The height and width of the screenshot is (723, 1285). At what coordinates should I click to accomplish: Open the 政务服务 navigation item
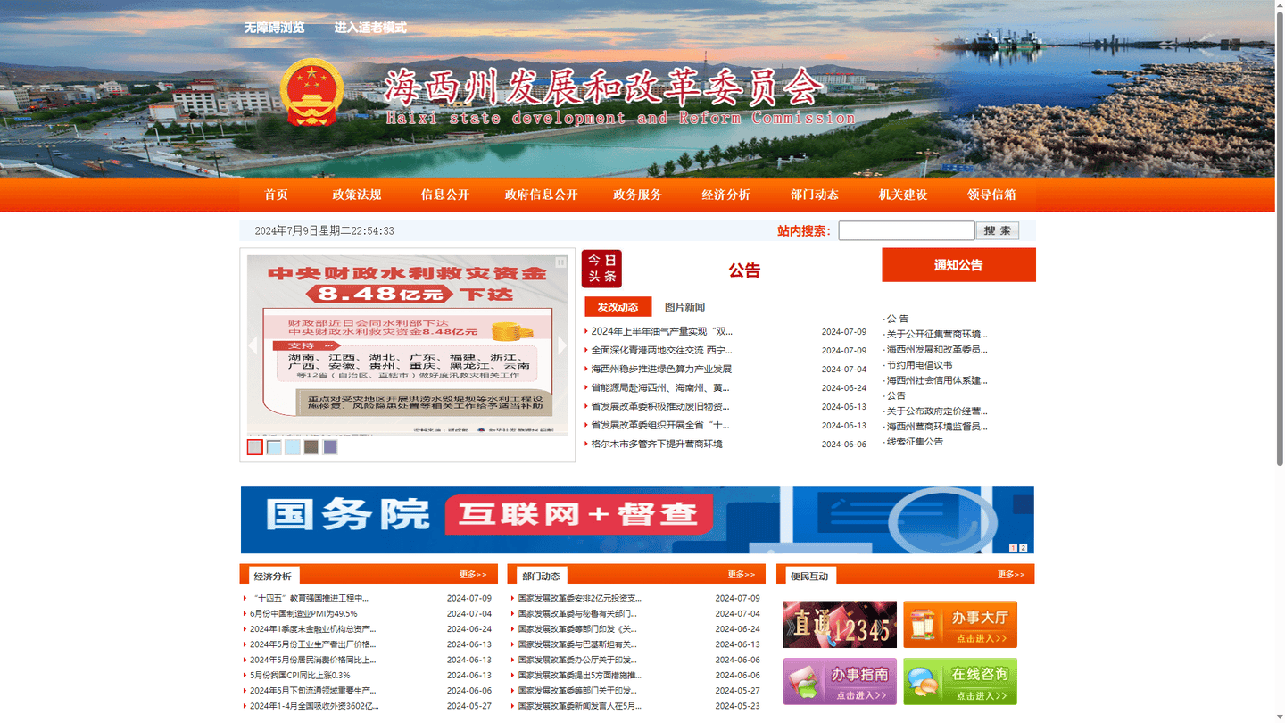638,195
